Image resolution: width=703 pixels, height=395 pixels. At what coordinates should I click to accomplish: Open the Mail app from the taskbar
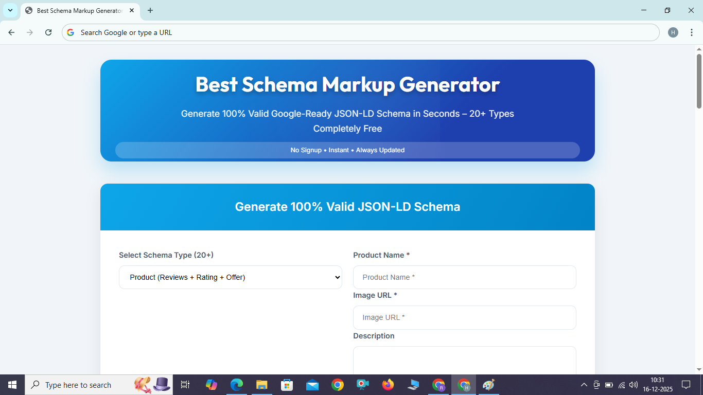312,385
